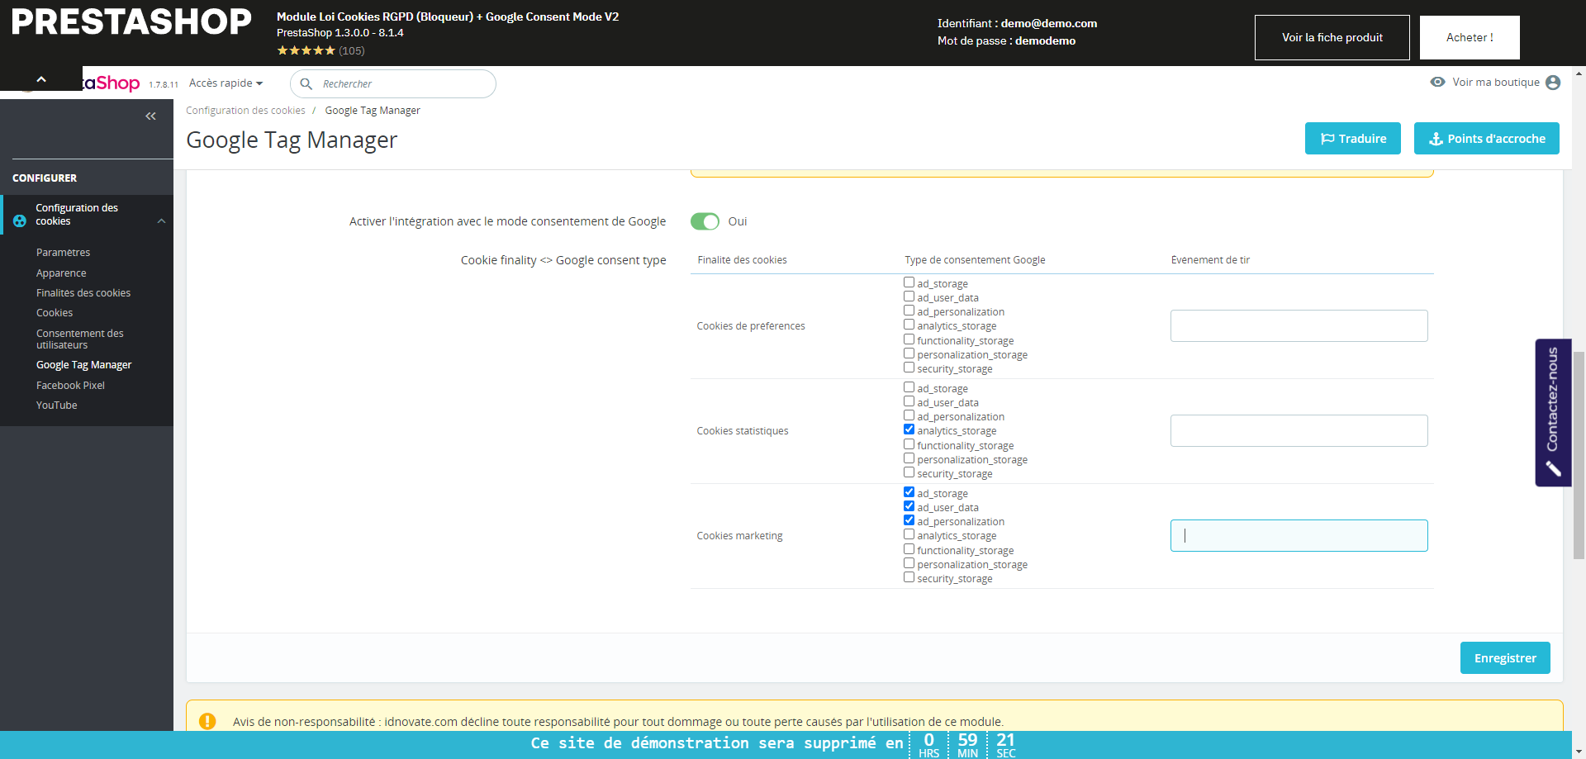Click Configuration des cookies breadcrumb link
1586x759 pixels.
coord(245,111)
